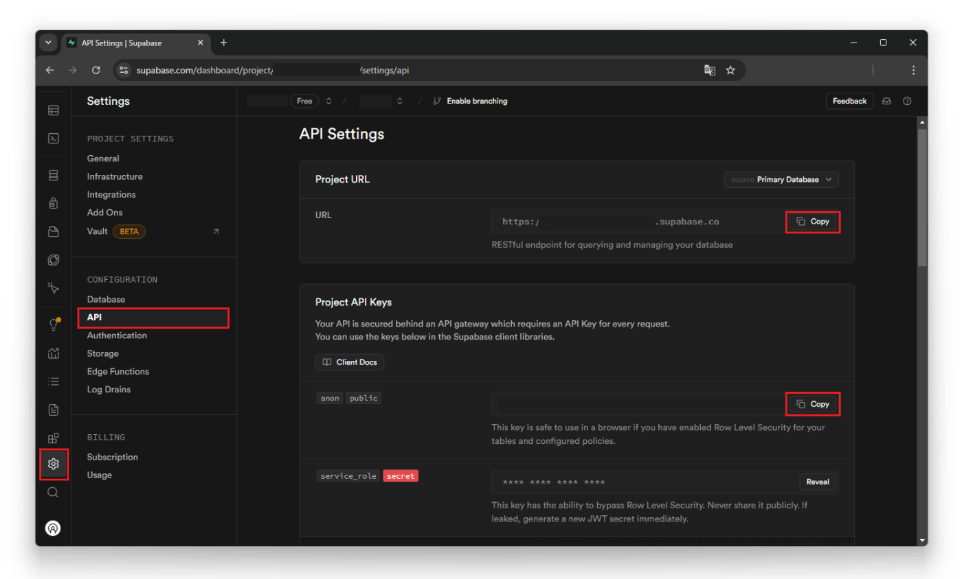
Task: Expand the project switcher chevrons
Action: (x=399, y=101)
